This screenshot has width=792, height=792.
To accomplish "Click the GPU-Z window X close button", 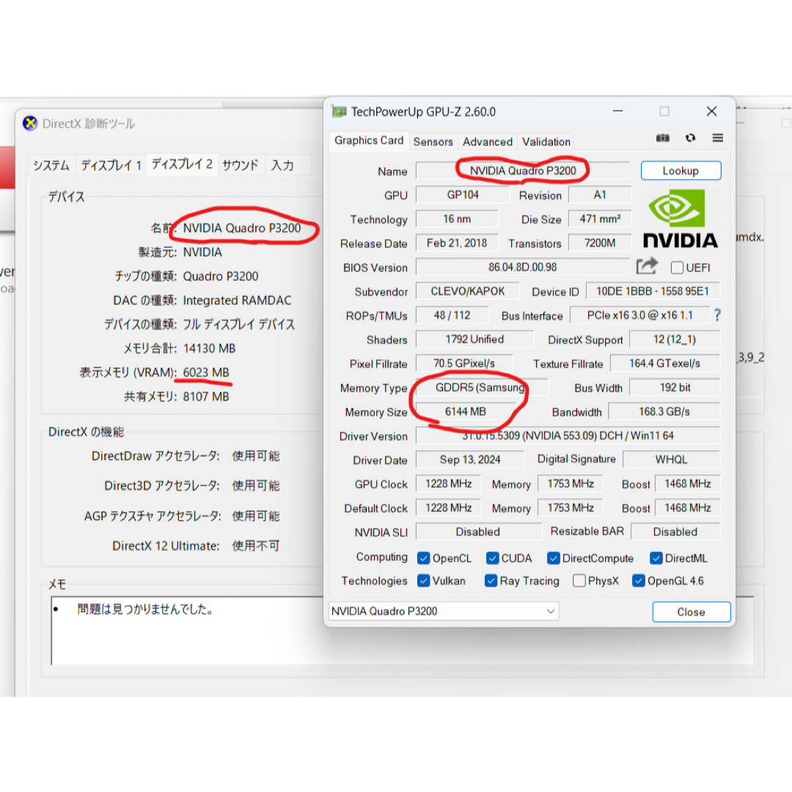I will point(711,111).
